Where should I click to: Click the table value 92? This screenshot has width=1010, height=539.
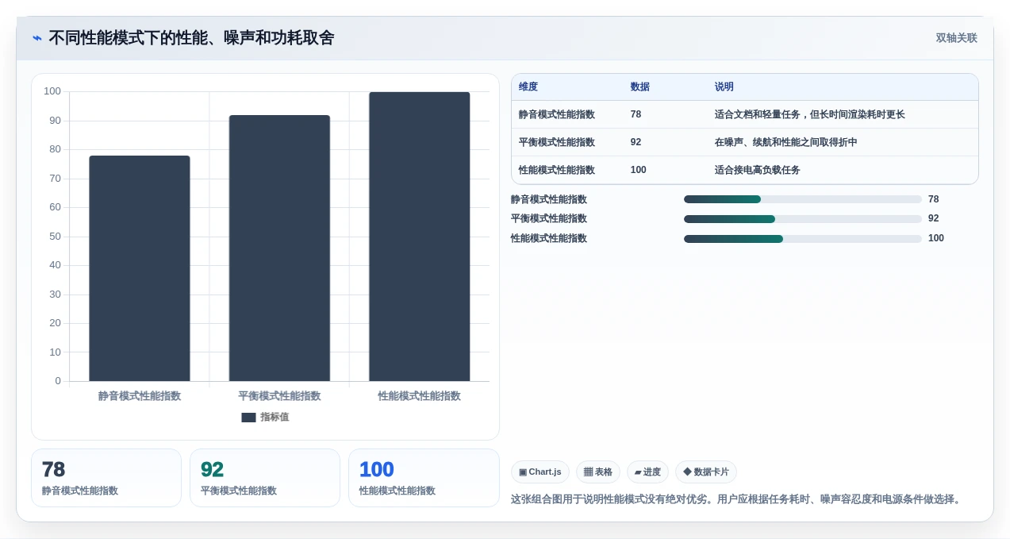636,142
